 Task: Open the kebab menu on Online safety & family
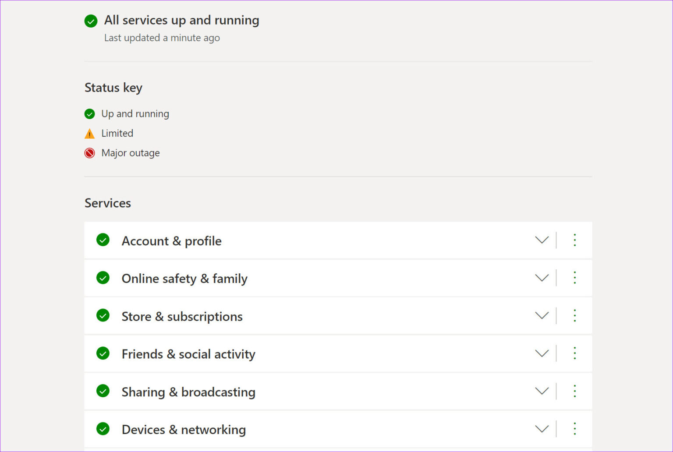(574, 278)
